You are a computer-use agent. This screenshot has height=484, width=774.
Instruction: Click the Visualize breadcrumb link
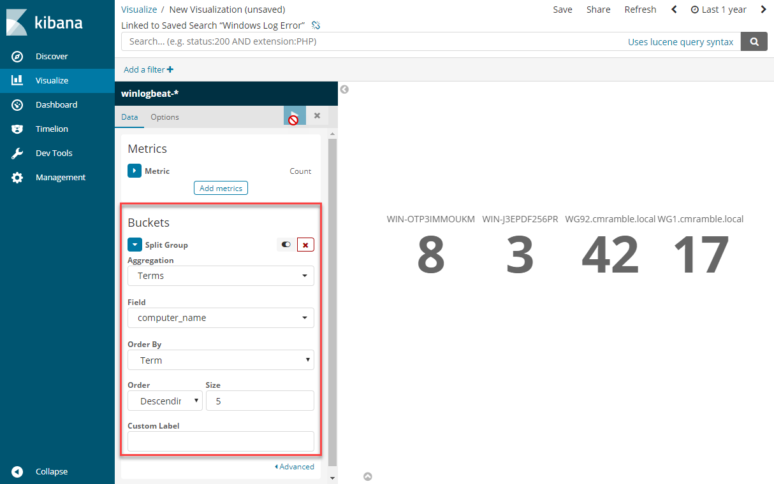[139, 10]
